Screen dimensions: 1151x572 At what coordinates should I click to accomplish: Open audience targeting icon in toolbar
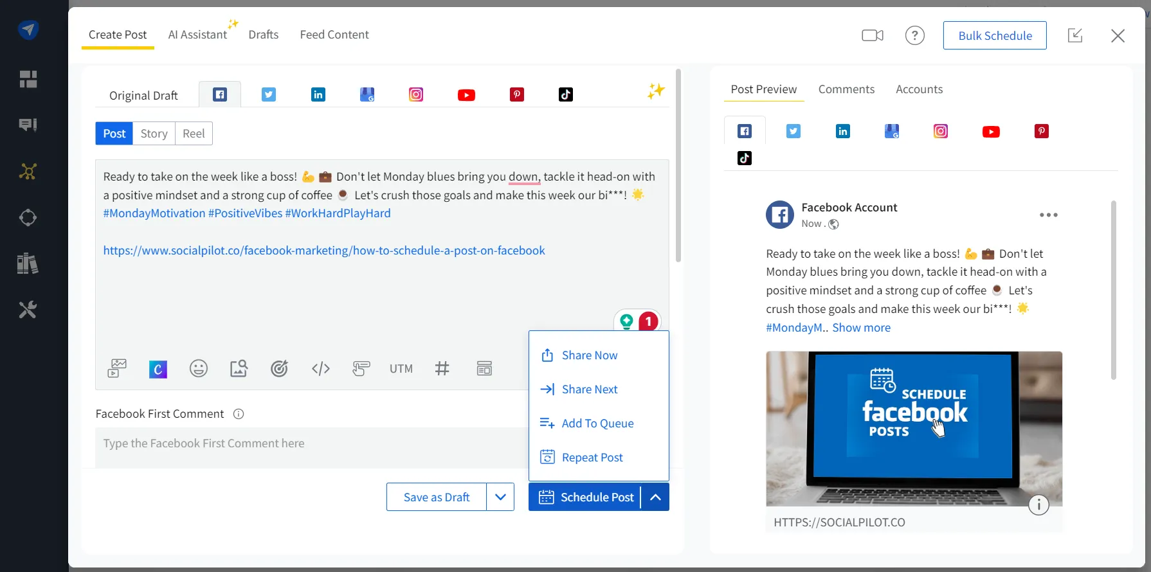click(x=279, y=368)
